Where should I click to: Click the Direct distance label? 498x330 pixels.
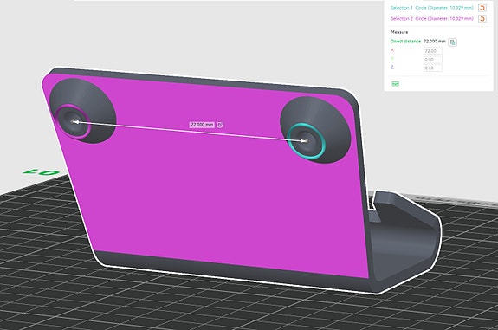pyautogui.click(x=405, y=42)
